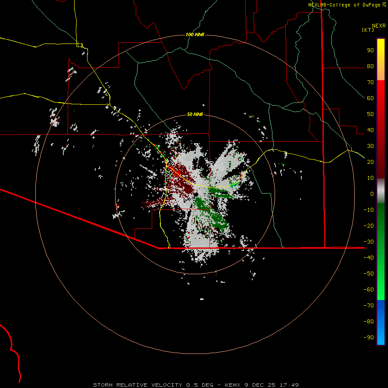The image size is (388, 388).
Task: Click the -50 value on the velocity scale
Action: point(369,274)
